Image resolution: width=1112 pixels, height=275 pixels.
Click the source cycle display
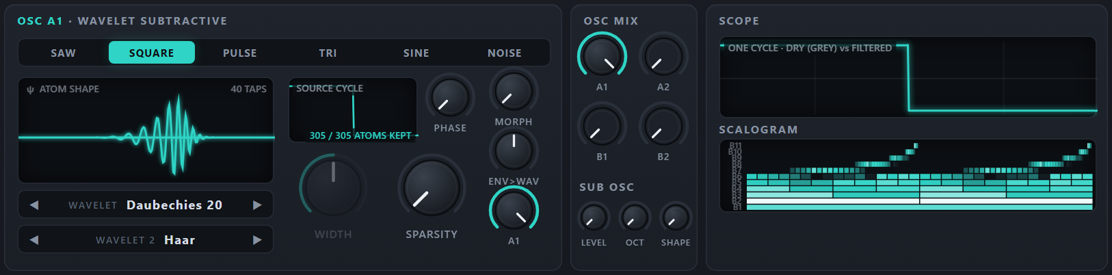353,110
